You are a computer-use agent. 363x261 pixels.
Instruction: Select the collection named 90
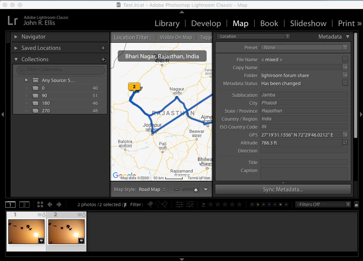click(x=60, y=95)
